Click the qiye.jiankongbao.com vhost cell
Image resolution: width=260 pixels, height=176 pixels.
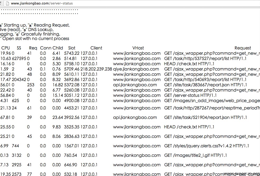(x=136, y=69)
